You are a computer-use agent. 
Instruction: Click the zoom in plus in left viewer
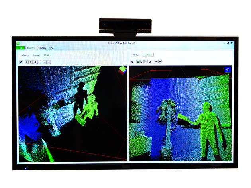(49, 62)
